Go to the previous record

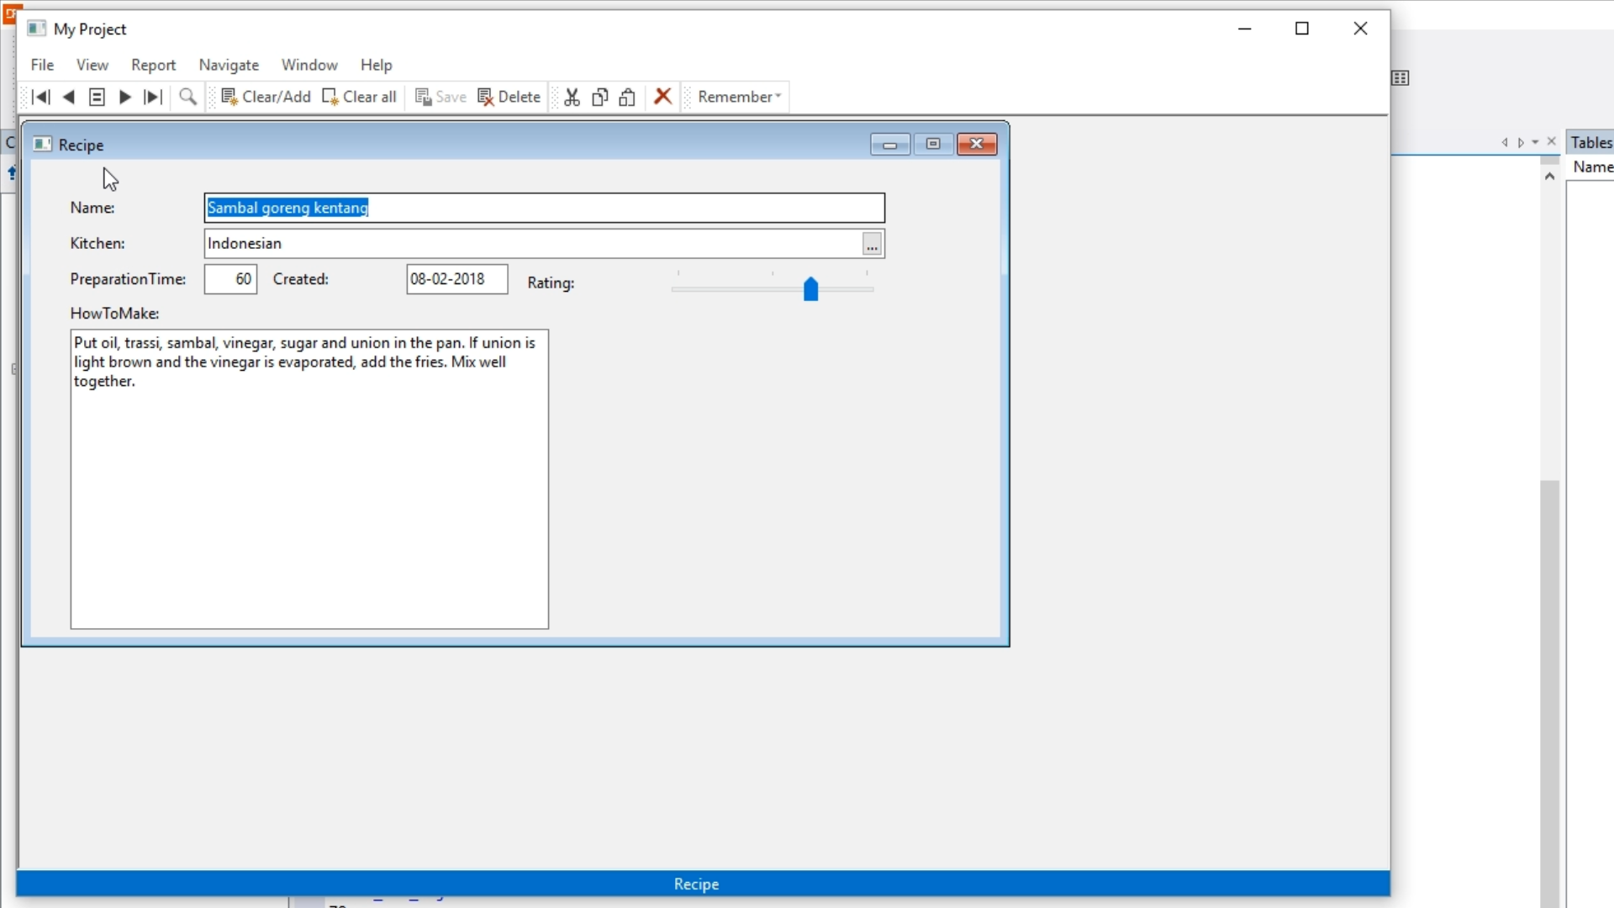(x=69, y=97)
